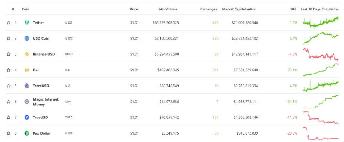Open the USD Coin name link
Image resolution: width=344 pixels, height=142 pixels.
(41, 38)
